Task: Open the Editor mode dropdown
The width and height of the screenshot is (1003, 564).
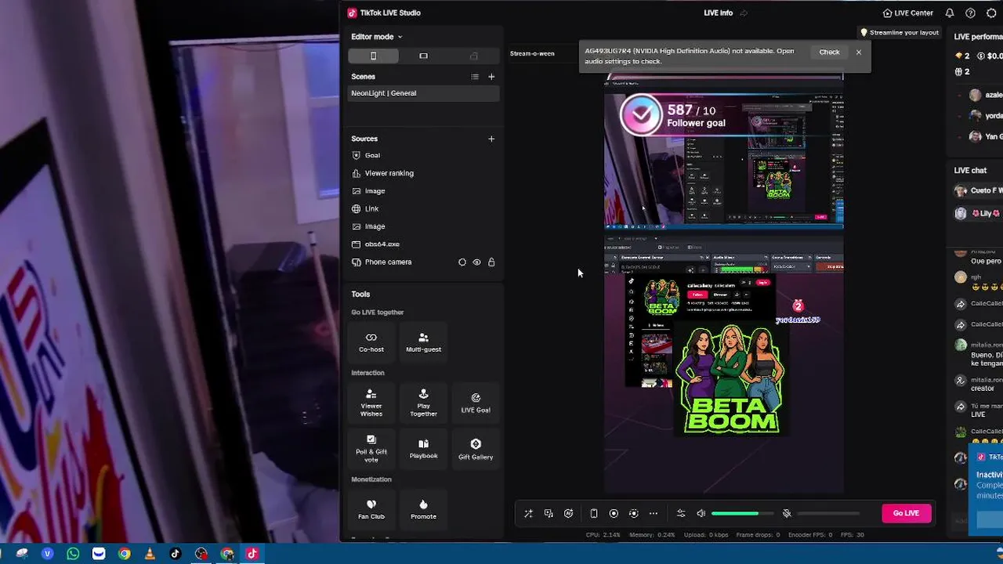Action: point(376,37)
